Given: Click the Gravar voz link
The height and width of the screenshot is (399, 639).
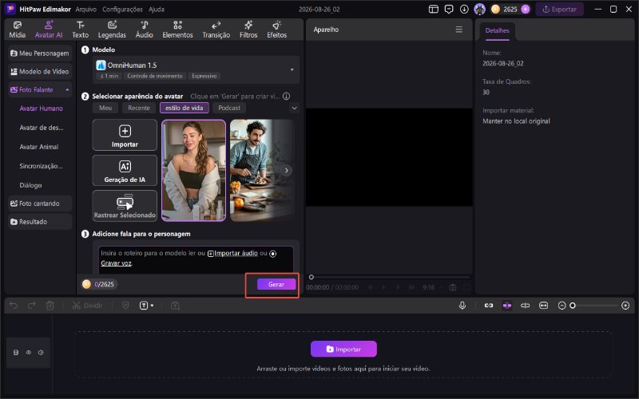Looking at the screenshot, I should [x=116, y=263].
